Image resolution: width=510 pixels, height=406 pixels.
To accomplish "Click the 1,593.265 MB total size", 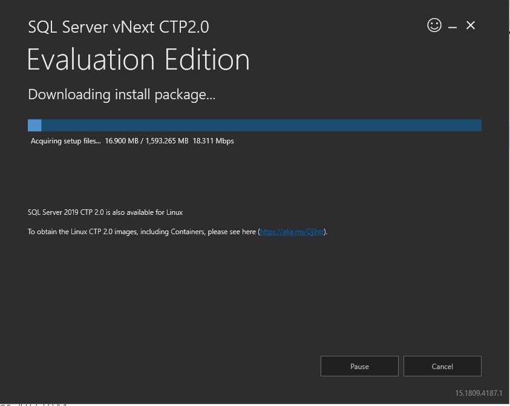I will click(167, 141).
